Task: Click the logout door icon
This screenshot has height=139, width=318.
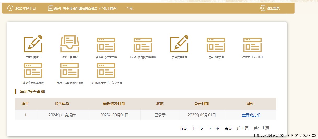Action: pos(263,8)
